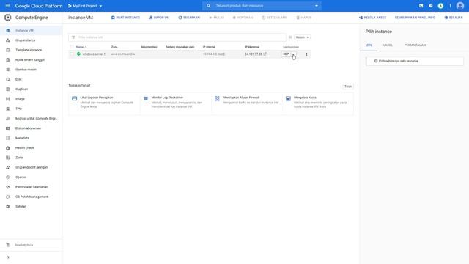Switch to PEMANTAUAN tab in info panel
469x264 pixels.
coord(415,45)
